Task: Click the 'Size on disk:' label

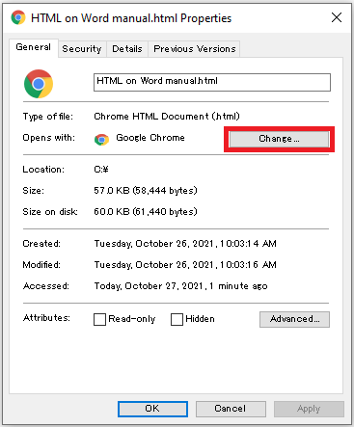Action: click(50, 212)
